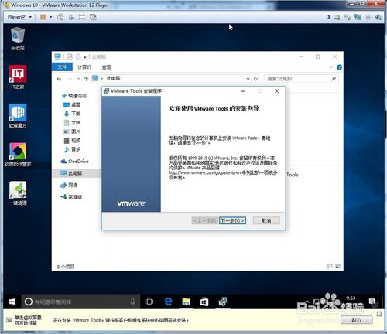Select 网络 in the navigation pane
The height and width of the screenshot is (334, 387).
[x=69, y=185]
